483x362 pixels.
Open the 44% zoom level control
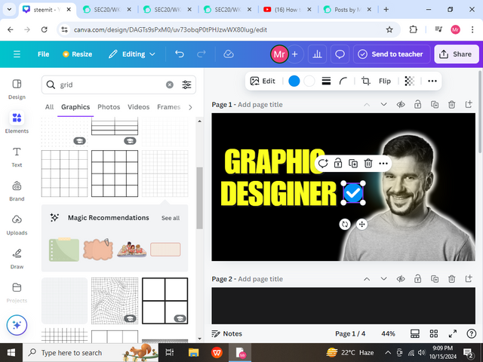click(x=388, y=333)
